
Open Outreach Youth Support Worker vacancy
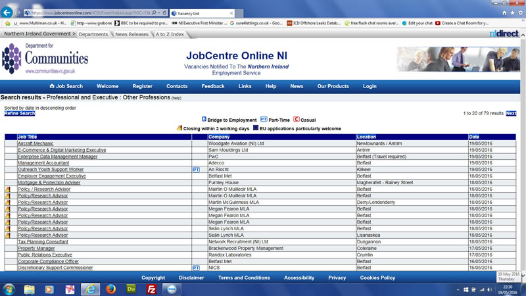click(x=51, y=170)
